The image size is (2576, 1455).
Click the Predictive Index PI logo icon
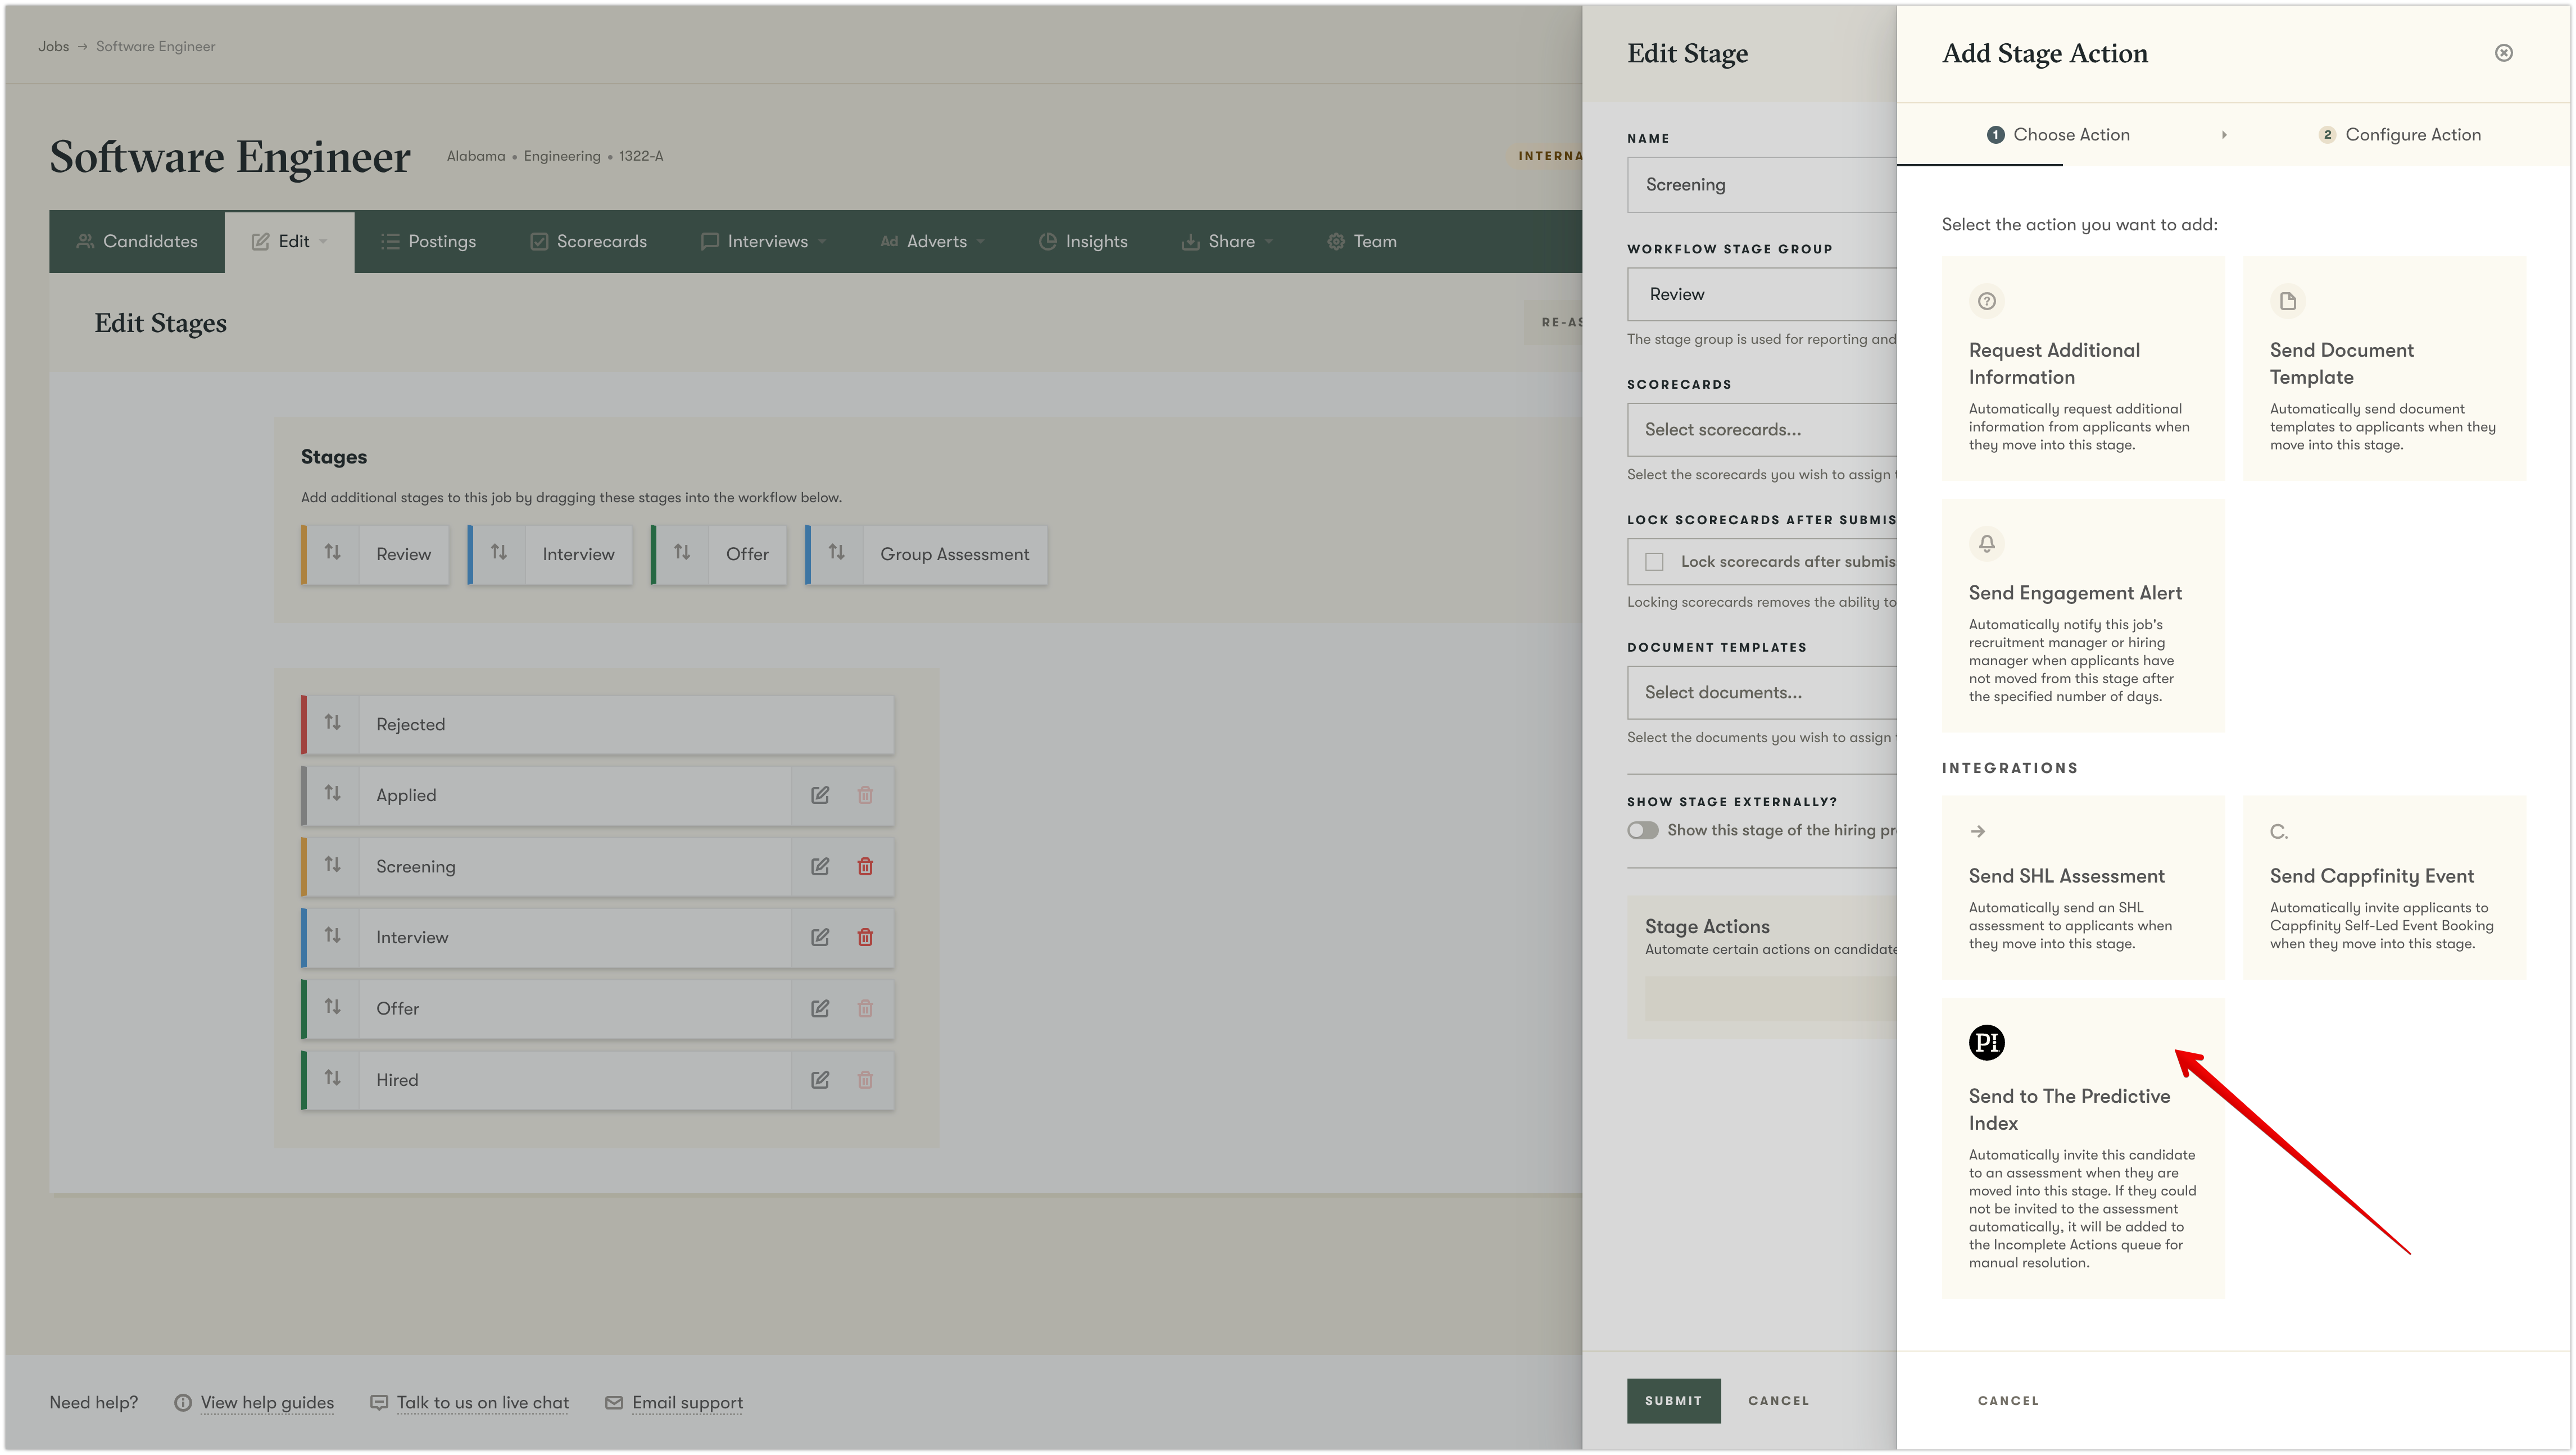pos(1986,1042)
